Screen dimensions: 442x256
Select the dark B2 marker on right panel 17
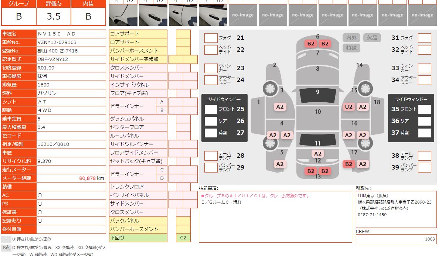coord(348,164)
